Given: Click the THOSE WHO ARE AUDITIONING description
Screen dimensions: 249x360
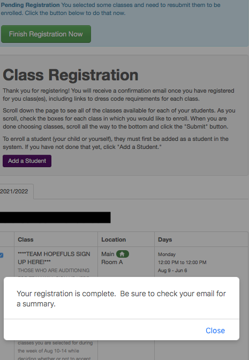Looking at the screenshot, I should point(54,270).
